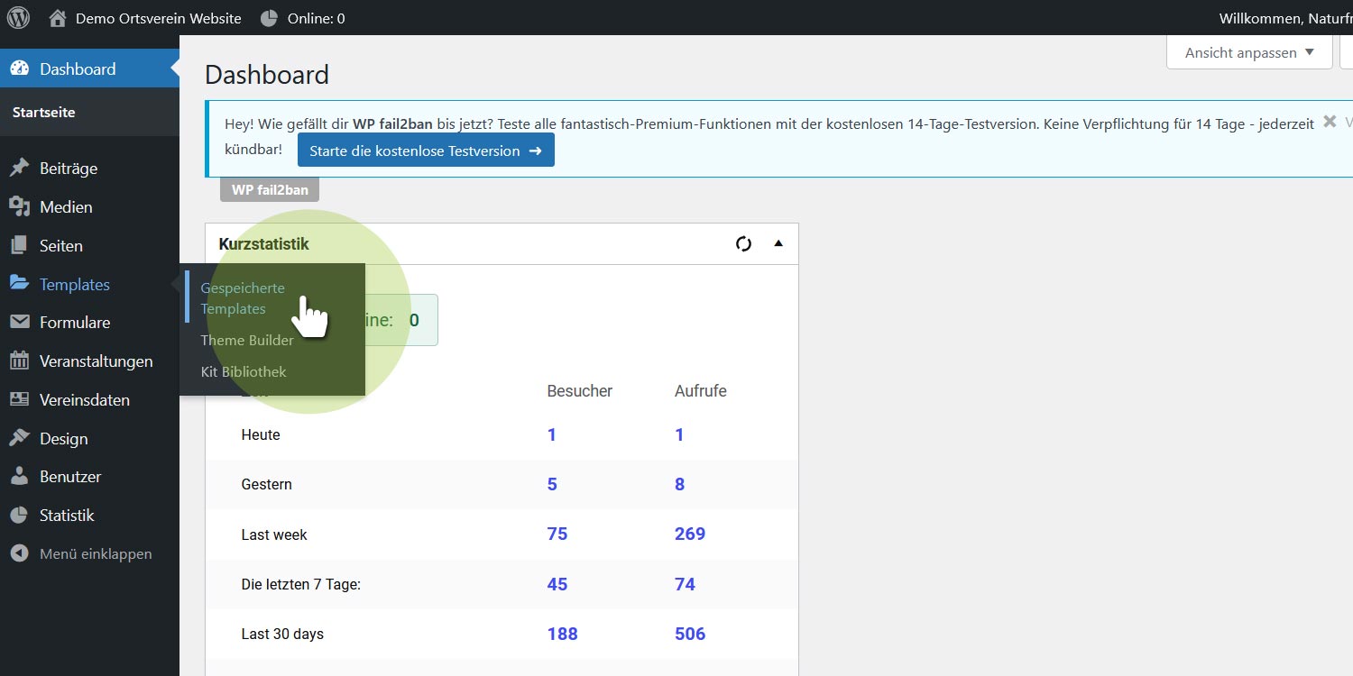The image size is (1353, 676).
Task: Click the Besucher column header
Action: pos(580,390)
